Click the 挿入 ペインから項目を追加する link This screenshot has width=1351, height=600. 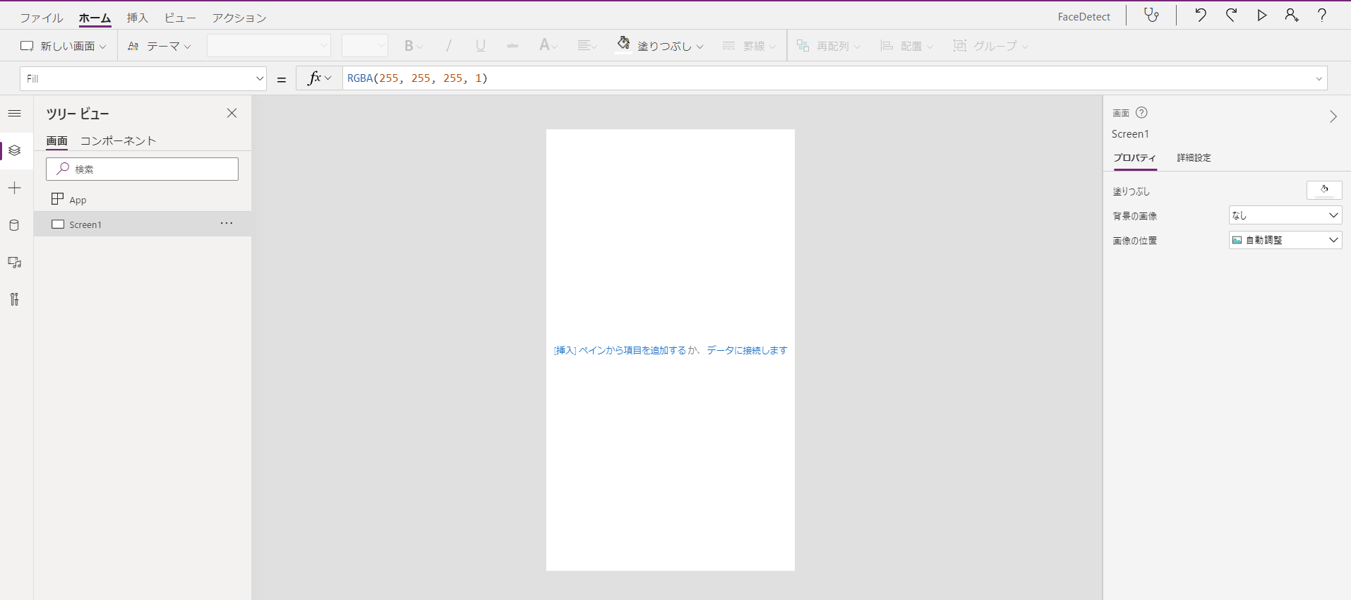[620, 350]
